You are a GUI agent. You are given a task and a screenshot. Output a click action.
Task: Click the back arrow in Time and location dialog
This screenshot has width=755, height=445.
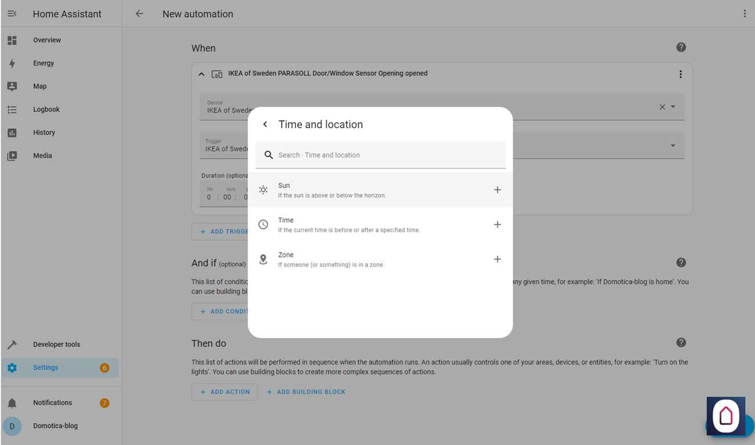(265, 125)
